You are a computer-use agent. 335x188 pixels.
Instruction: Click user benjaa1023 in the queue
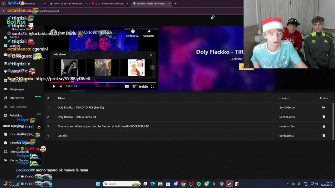pyautogui.click(x=286, y=136)
